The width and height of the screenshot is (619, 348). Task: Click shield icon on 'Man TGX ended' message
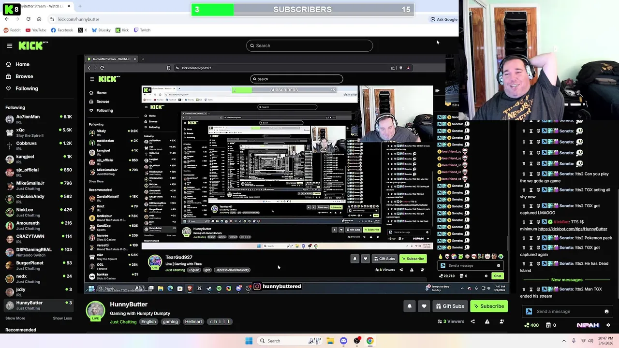click(538, 289)
